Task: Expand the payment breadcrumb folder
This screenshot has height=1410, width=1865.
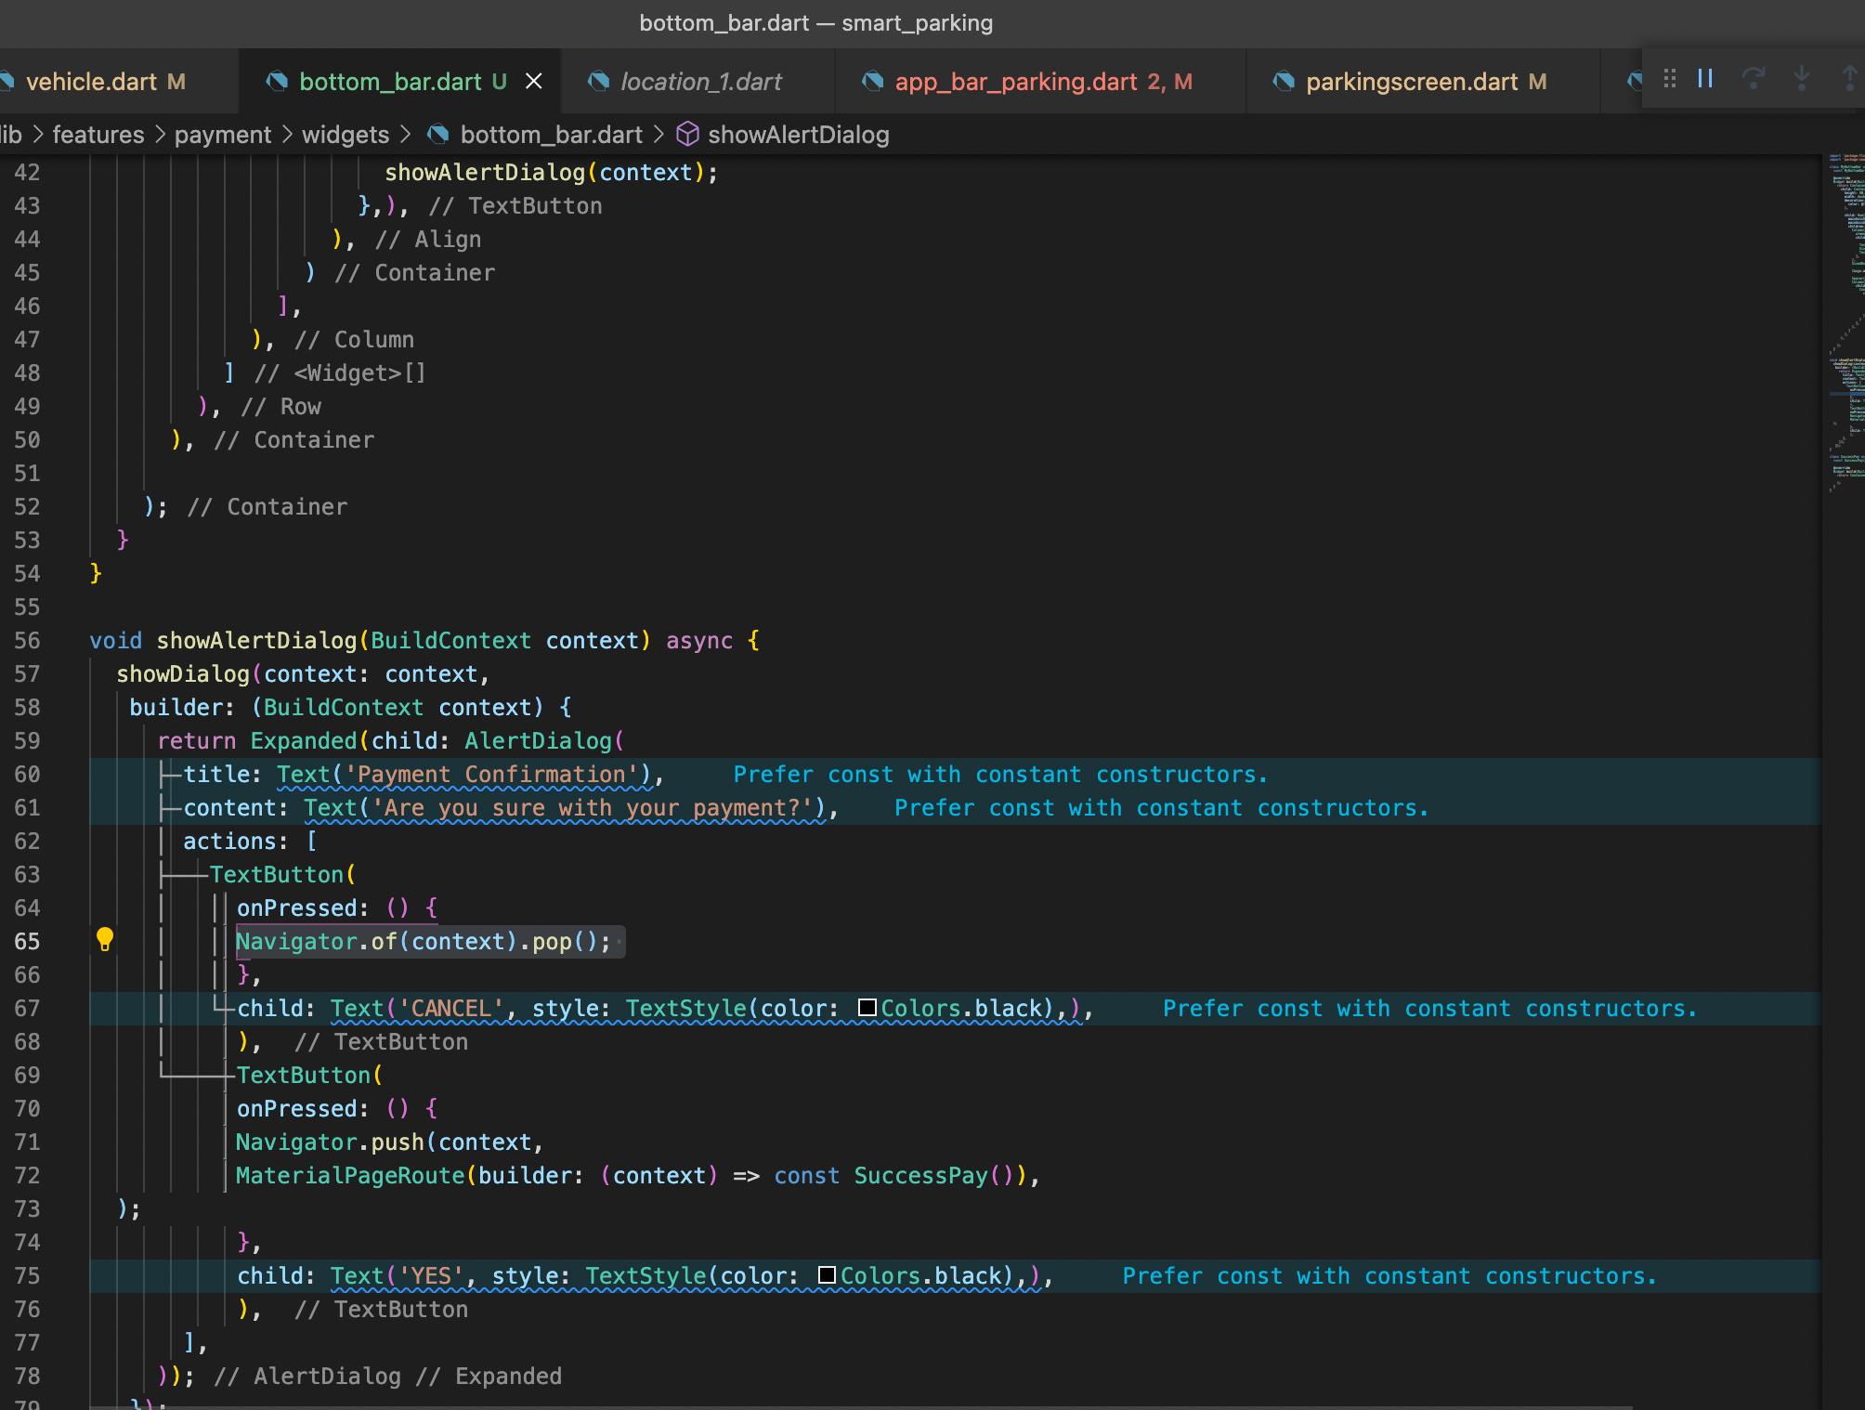Action: click(223, 135)
